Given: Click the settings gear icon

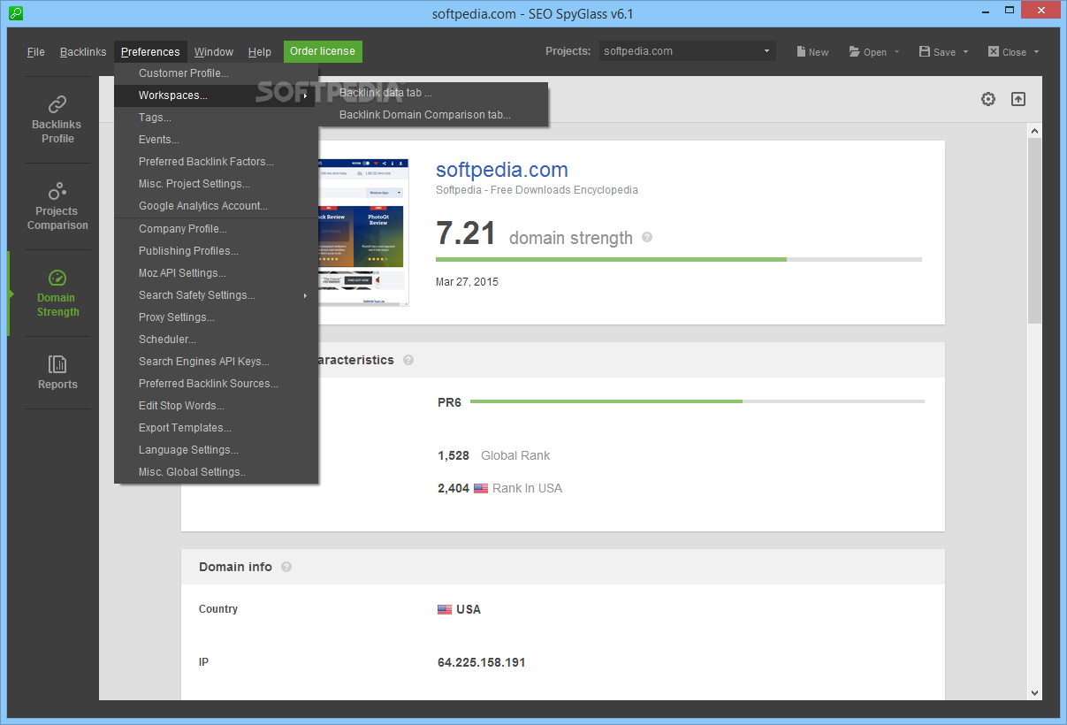Looking at the screenshot, I should [x=988, y=99].
